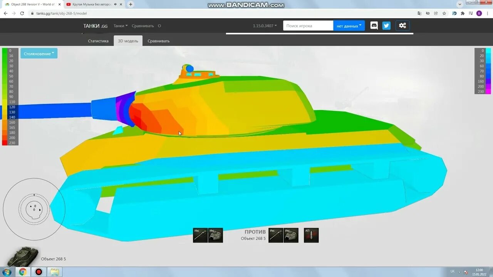Expand the 1.15.0.3407 version dropdown

(265, 26)
